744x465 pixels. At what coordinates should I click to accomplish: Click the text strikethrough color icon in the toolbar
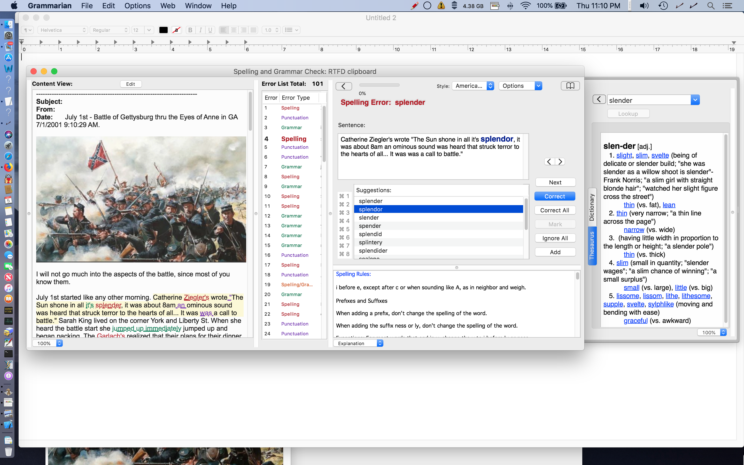pos(176,30)
